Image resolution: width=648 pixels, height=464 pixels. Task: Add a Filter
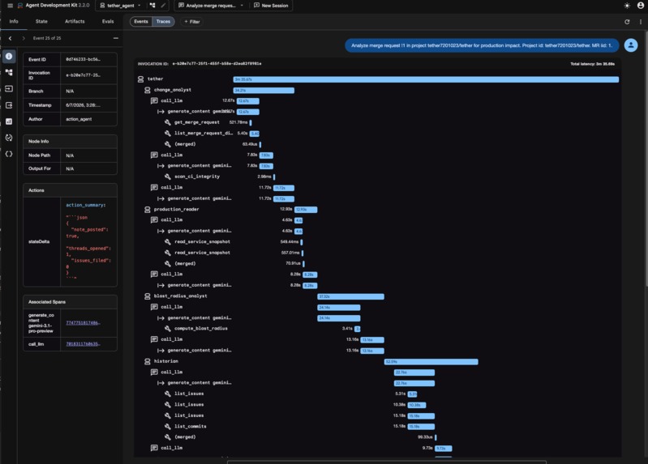[x=192, y=22]
